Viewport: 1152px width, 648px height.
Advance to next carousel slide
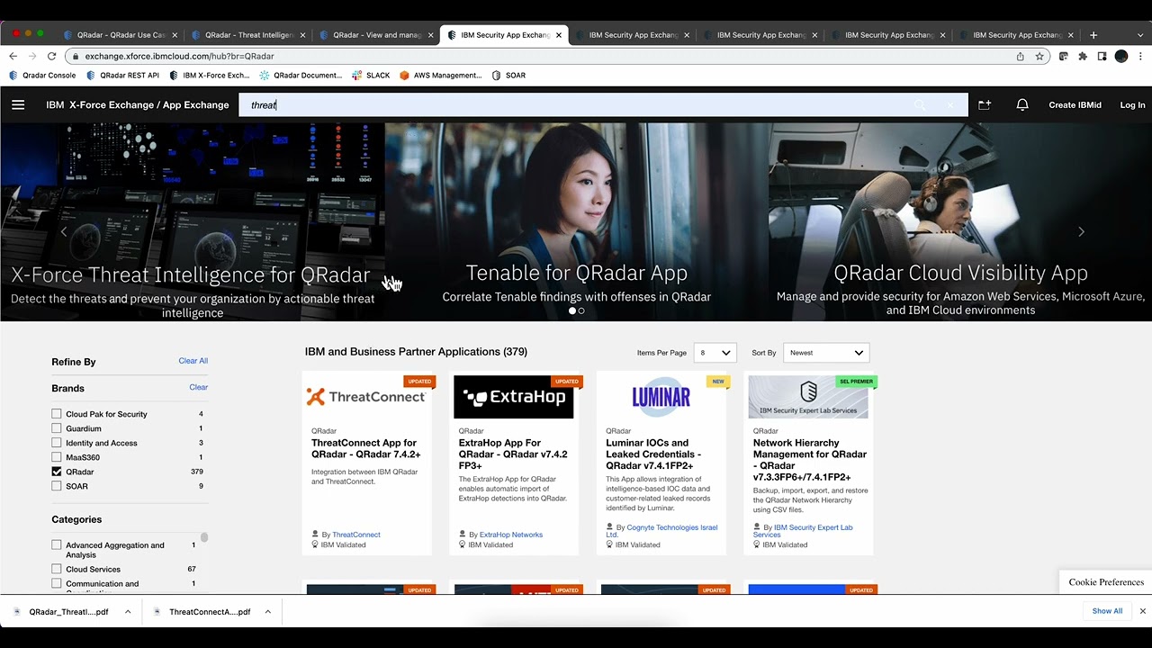pyautogui.click(x=1081, y=231)
